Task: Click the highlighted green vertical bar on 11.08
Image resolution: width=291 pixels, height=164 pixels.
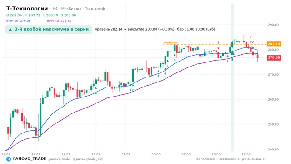Action: pyautogui.click(x=232, y=77)
